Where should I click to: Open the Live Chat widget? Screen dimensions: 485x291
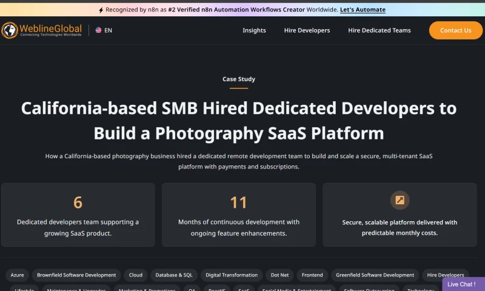pos(463,284)
